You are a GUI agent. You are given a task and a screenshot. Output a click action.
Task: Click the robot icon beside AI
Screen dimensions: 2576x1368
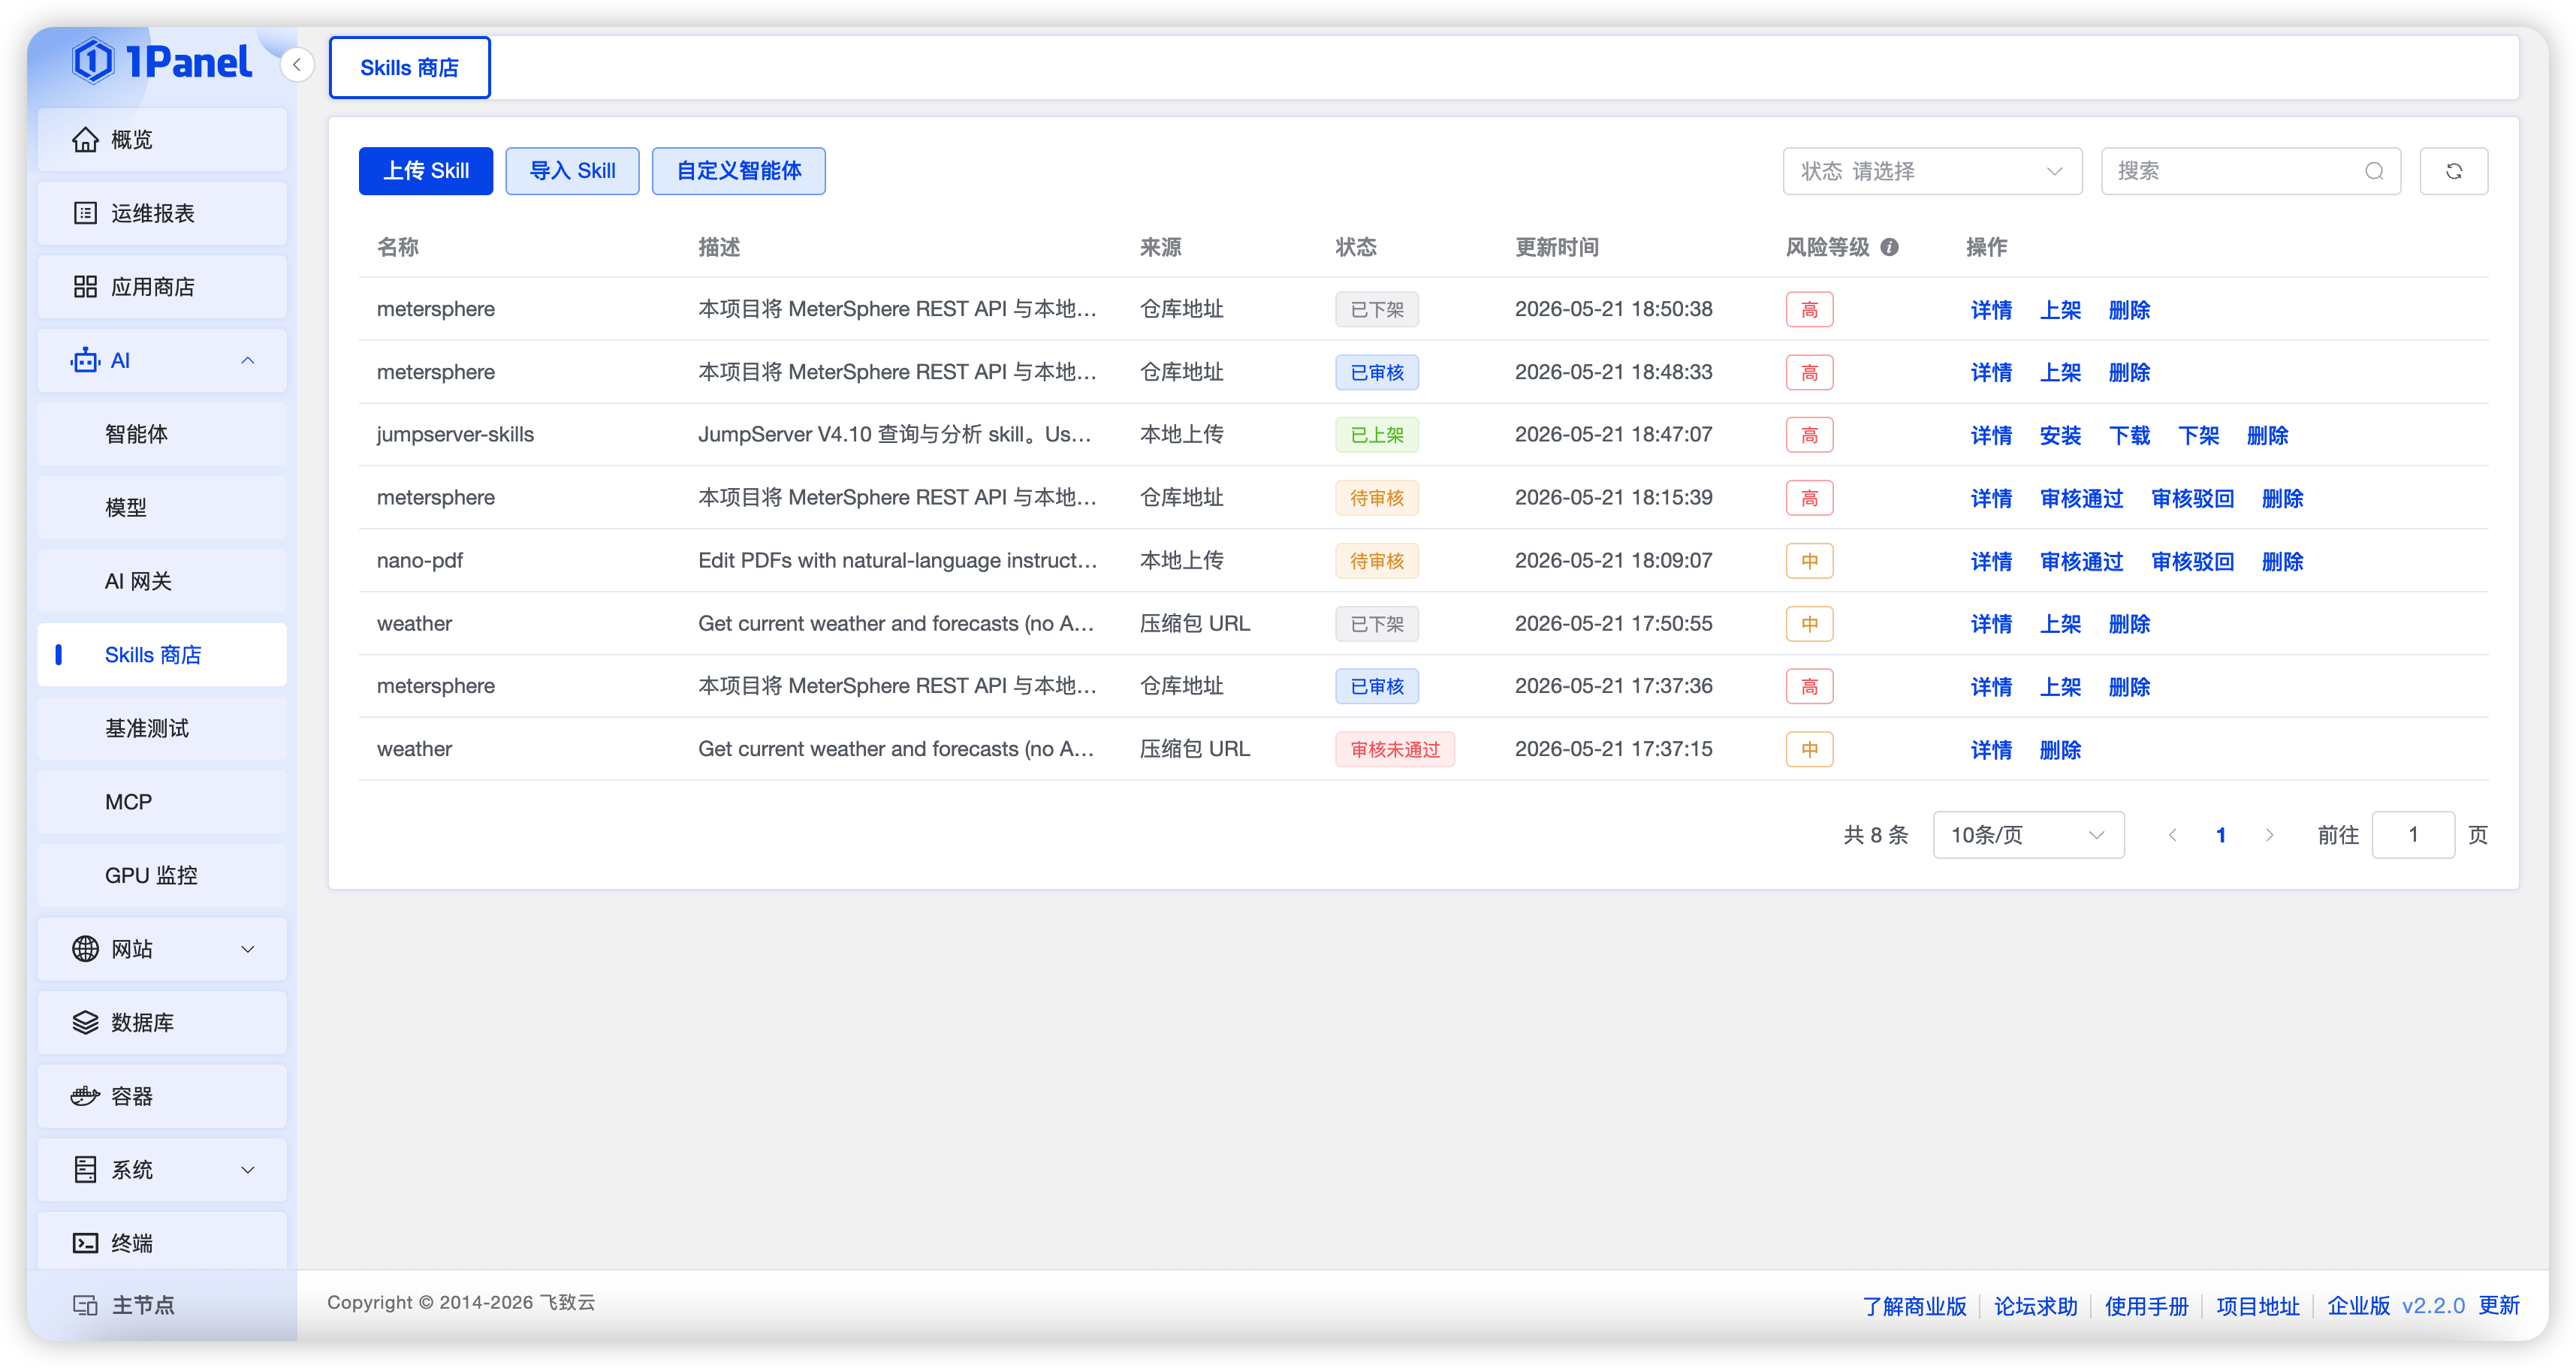point(86,360)
